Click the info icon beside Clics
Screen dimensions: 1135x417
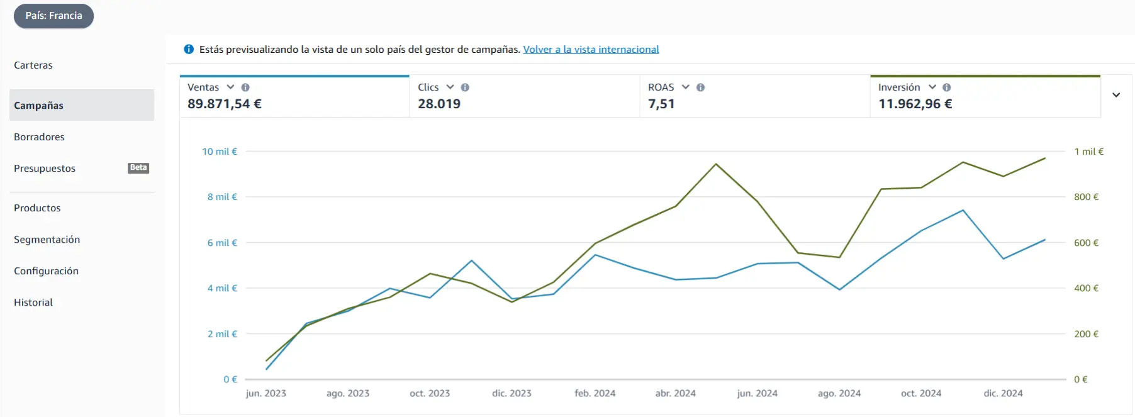pos(465,87)
